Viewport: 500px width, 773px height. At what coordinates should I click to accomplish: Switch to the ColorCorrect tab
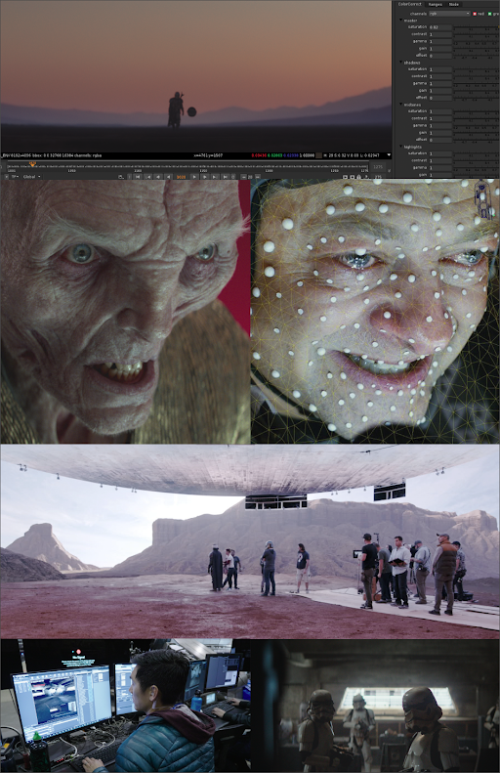(x=410, y=4)
